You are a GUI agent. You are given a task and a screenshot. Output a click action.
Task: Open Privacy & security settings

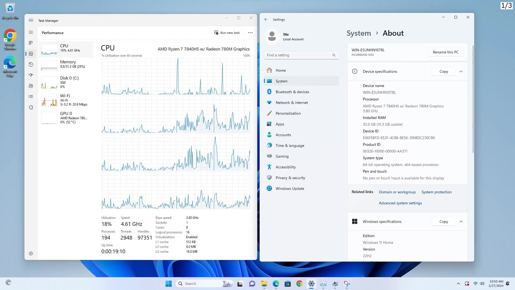point(301,178)
